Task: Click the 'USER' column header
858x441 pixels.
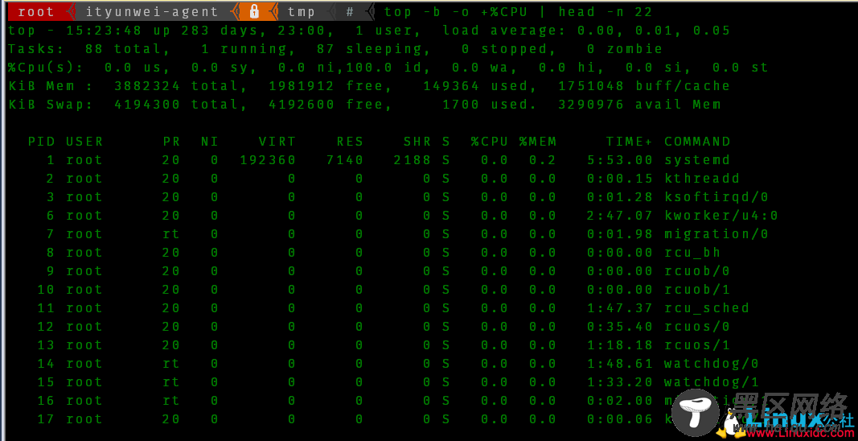Action: point(84,142)
